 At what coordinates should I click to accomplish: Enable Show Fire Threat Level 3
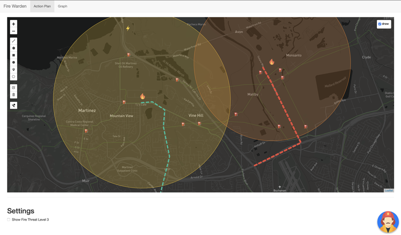coord(9,219)
